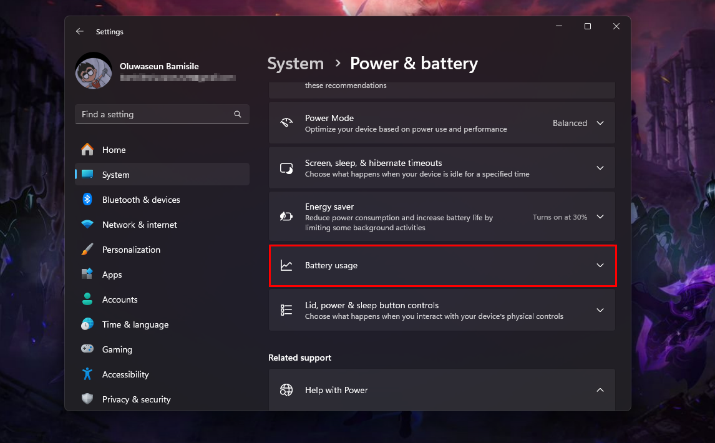Viewport: 715px width, 443px height.
Task: Open Home in the sidebar
Action: click(162, 150)
